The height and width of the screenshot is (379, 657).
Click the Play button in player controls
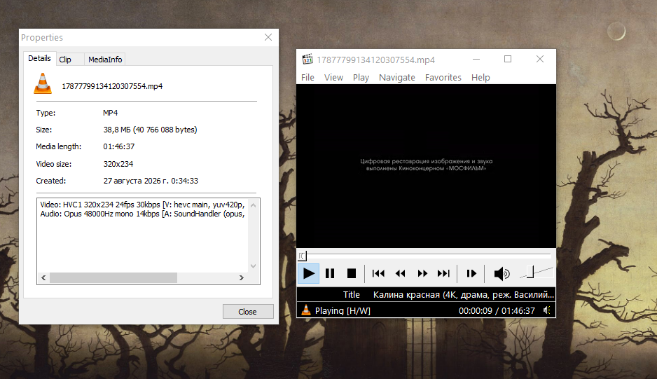(308, 274)
